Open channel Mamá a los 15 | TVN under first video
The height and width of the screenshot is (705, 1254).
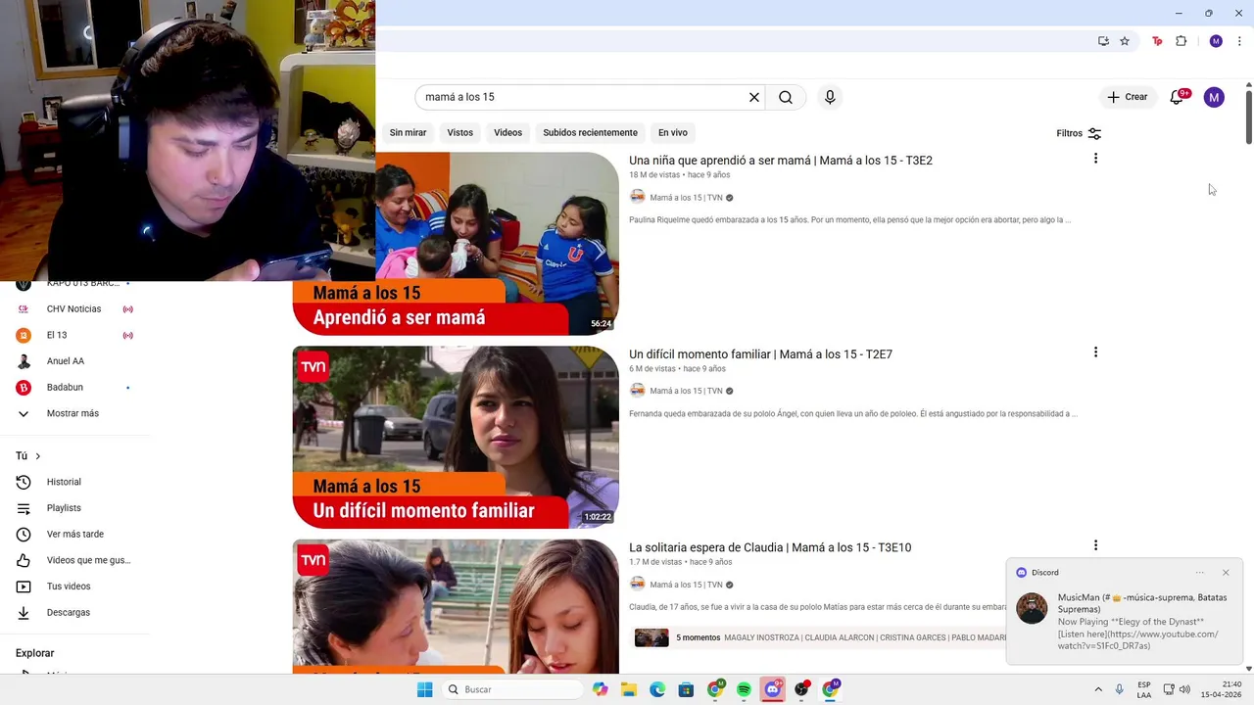click(686, 198)
